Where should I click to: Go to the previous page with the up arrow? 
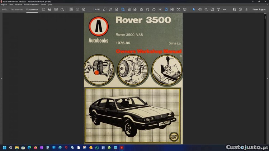pos(77,9)
